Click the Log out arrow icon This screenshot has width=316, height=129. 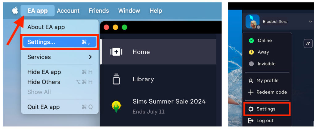tap(251, 121)
